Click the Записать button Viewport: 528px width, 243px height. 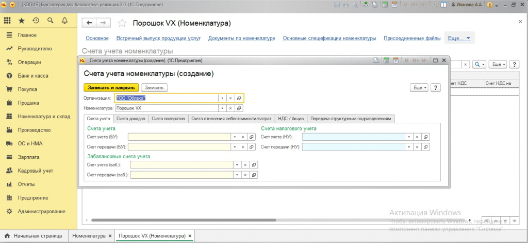click(154, 87)
